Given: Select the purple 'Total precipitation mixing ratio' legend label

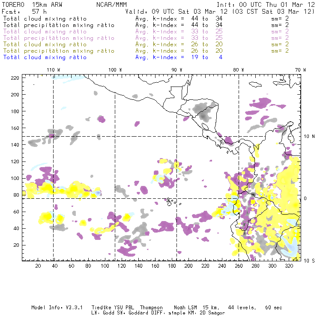Looking at the screenshot, I should click(59, 38).
